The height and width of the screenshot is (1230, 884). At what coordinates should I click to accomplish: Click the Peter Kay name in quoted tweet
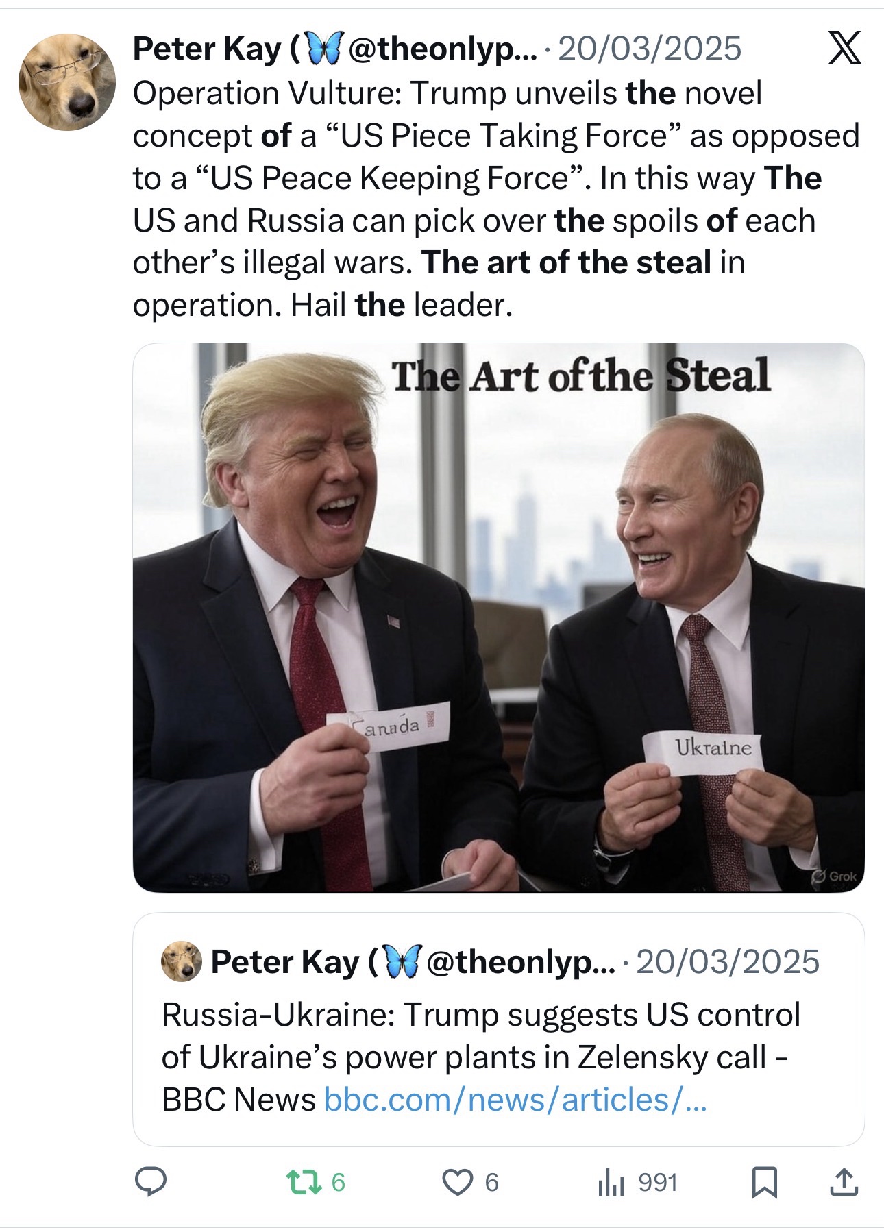(x=284, y=962)
